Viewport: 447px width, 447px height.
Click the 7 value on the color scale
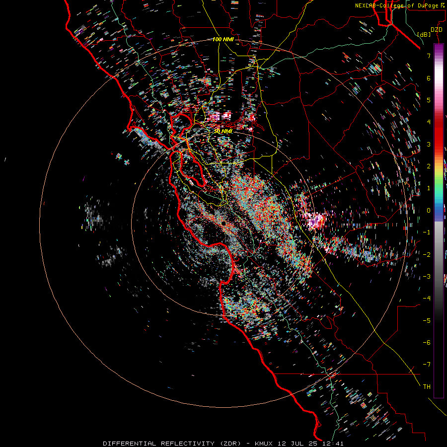pyautogui.click(x=429, y=56)
